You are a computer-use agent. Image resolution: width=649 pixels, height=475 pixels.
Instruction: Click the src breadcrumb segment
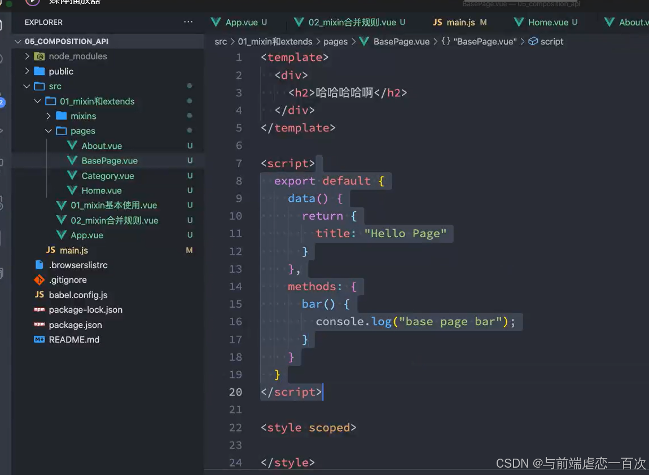click(x=221, y=41)
